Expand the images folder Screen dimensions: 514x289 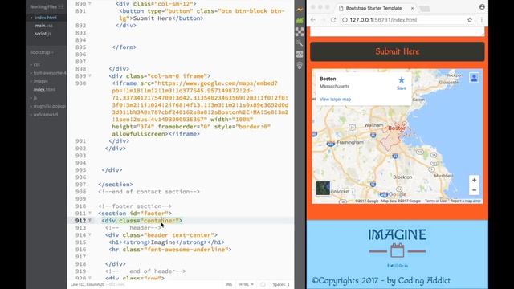point(40,81)
